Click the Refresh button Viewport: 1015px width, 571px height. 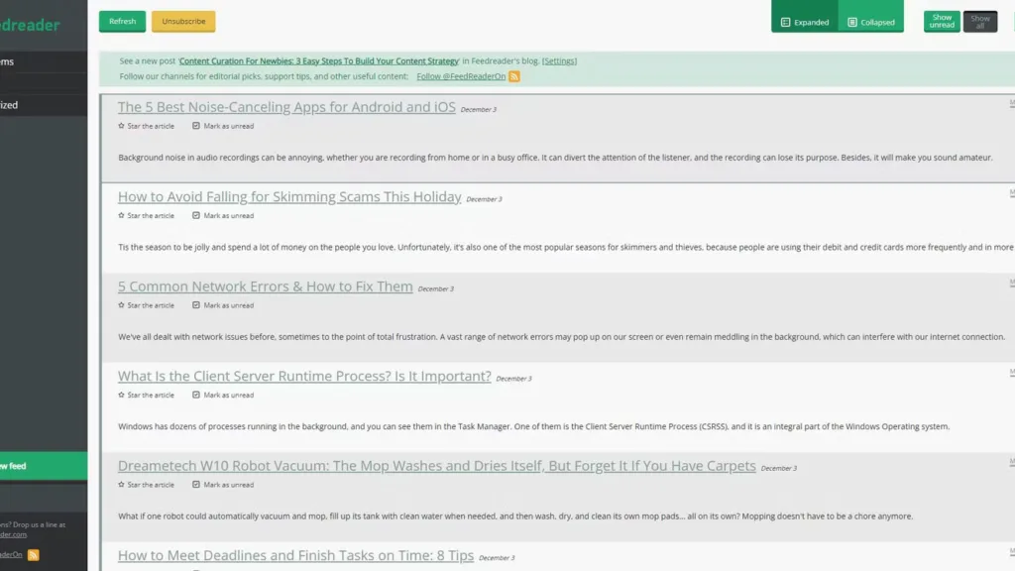point(122,22)
